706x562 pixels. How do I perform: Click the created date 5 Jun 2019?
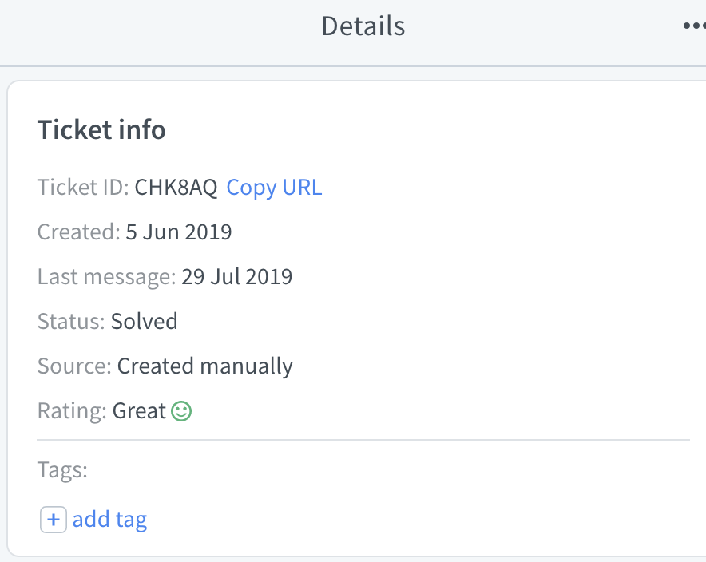(x=179, y=232)
